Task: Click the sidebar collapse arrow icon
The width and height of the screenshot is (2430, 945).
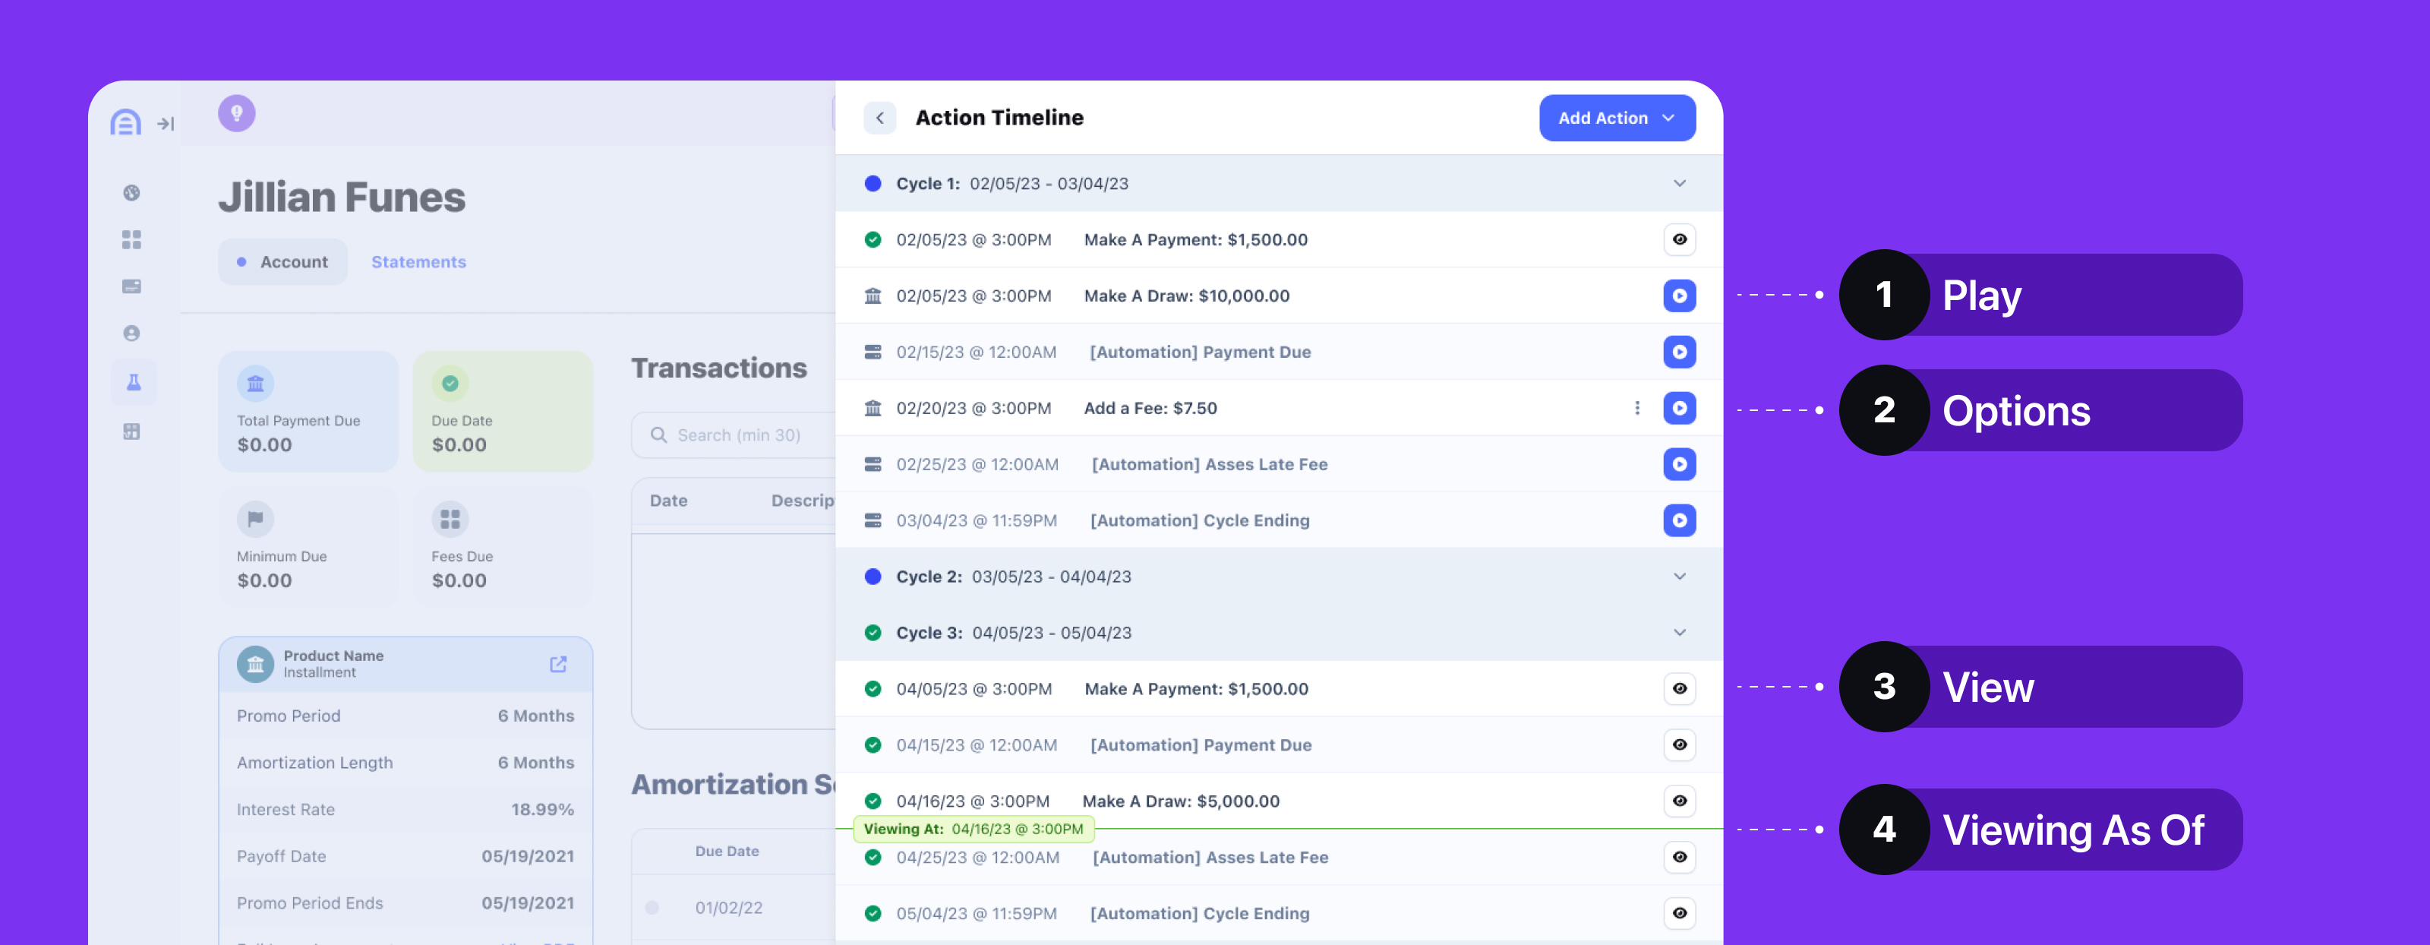Action: [166, 124]
